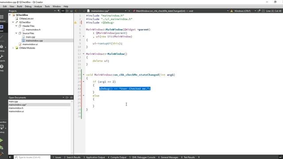Open the View menu
Image resolution: width=283 pixels, height=159 pixels.
pos(12,6)
